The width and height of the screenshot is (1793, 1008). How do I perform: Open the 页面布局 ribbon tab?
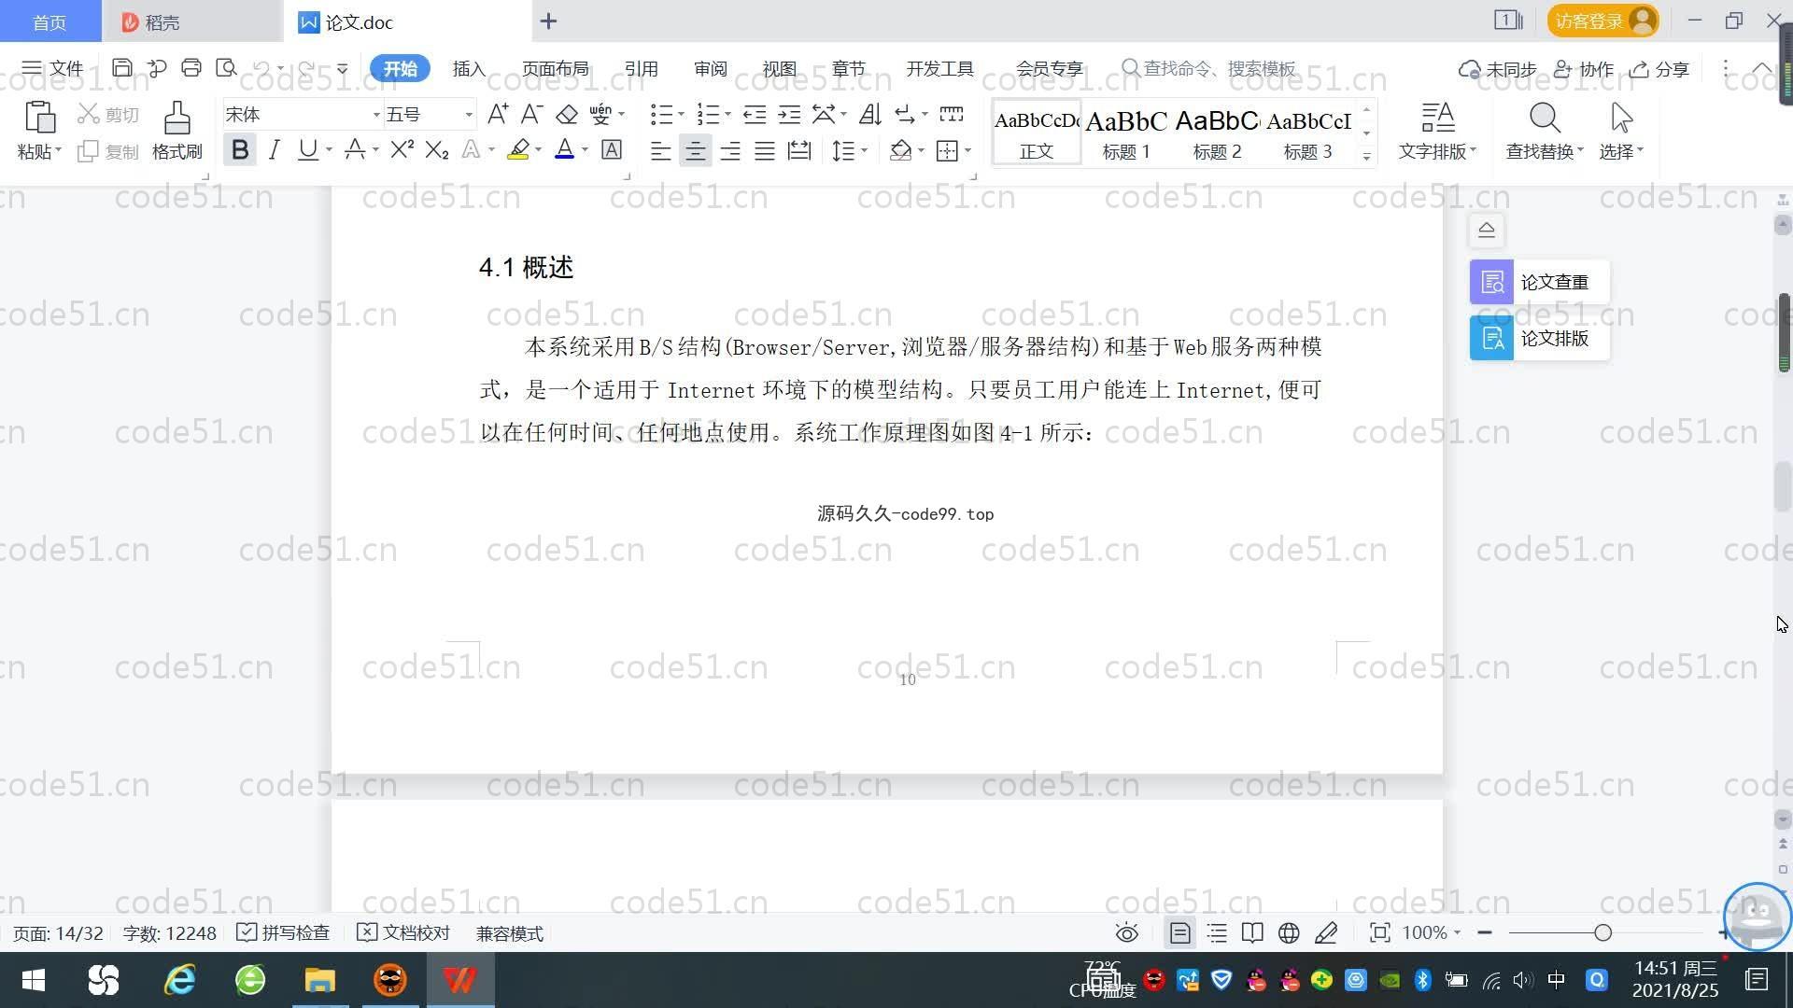pyautogui.click(x=555, y=68)
